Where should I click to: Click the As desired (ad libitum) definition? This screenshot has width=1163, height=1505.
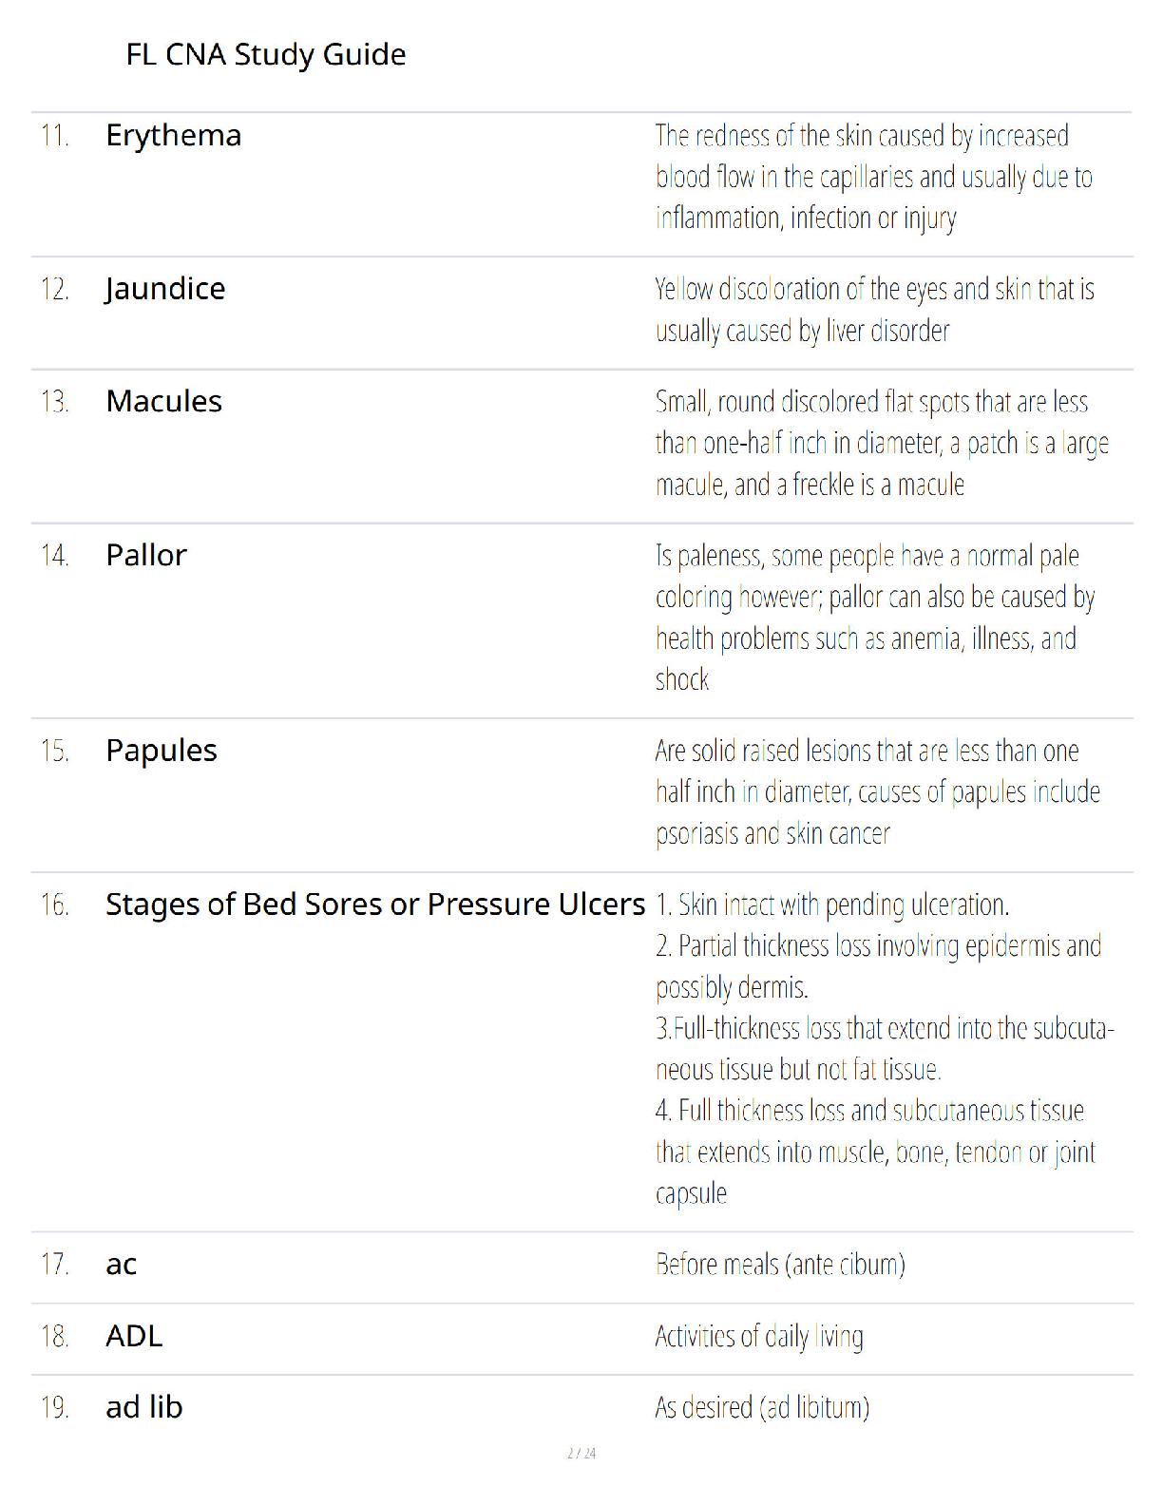click(x=762, y=1407)
